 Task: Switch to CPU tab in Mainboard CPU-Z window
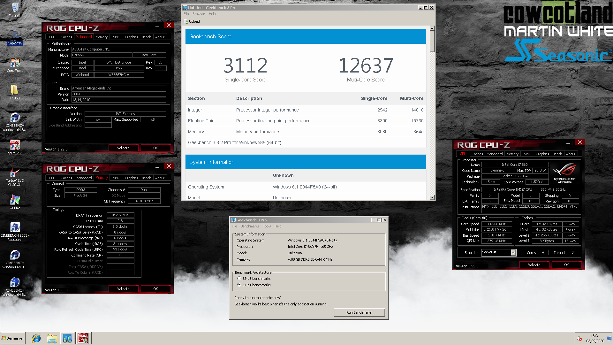point(52,37)
